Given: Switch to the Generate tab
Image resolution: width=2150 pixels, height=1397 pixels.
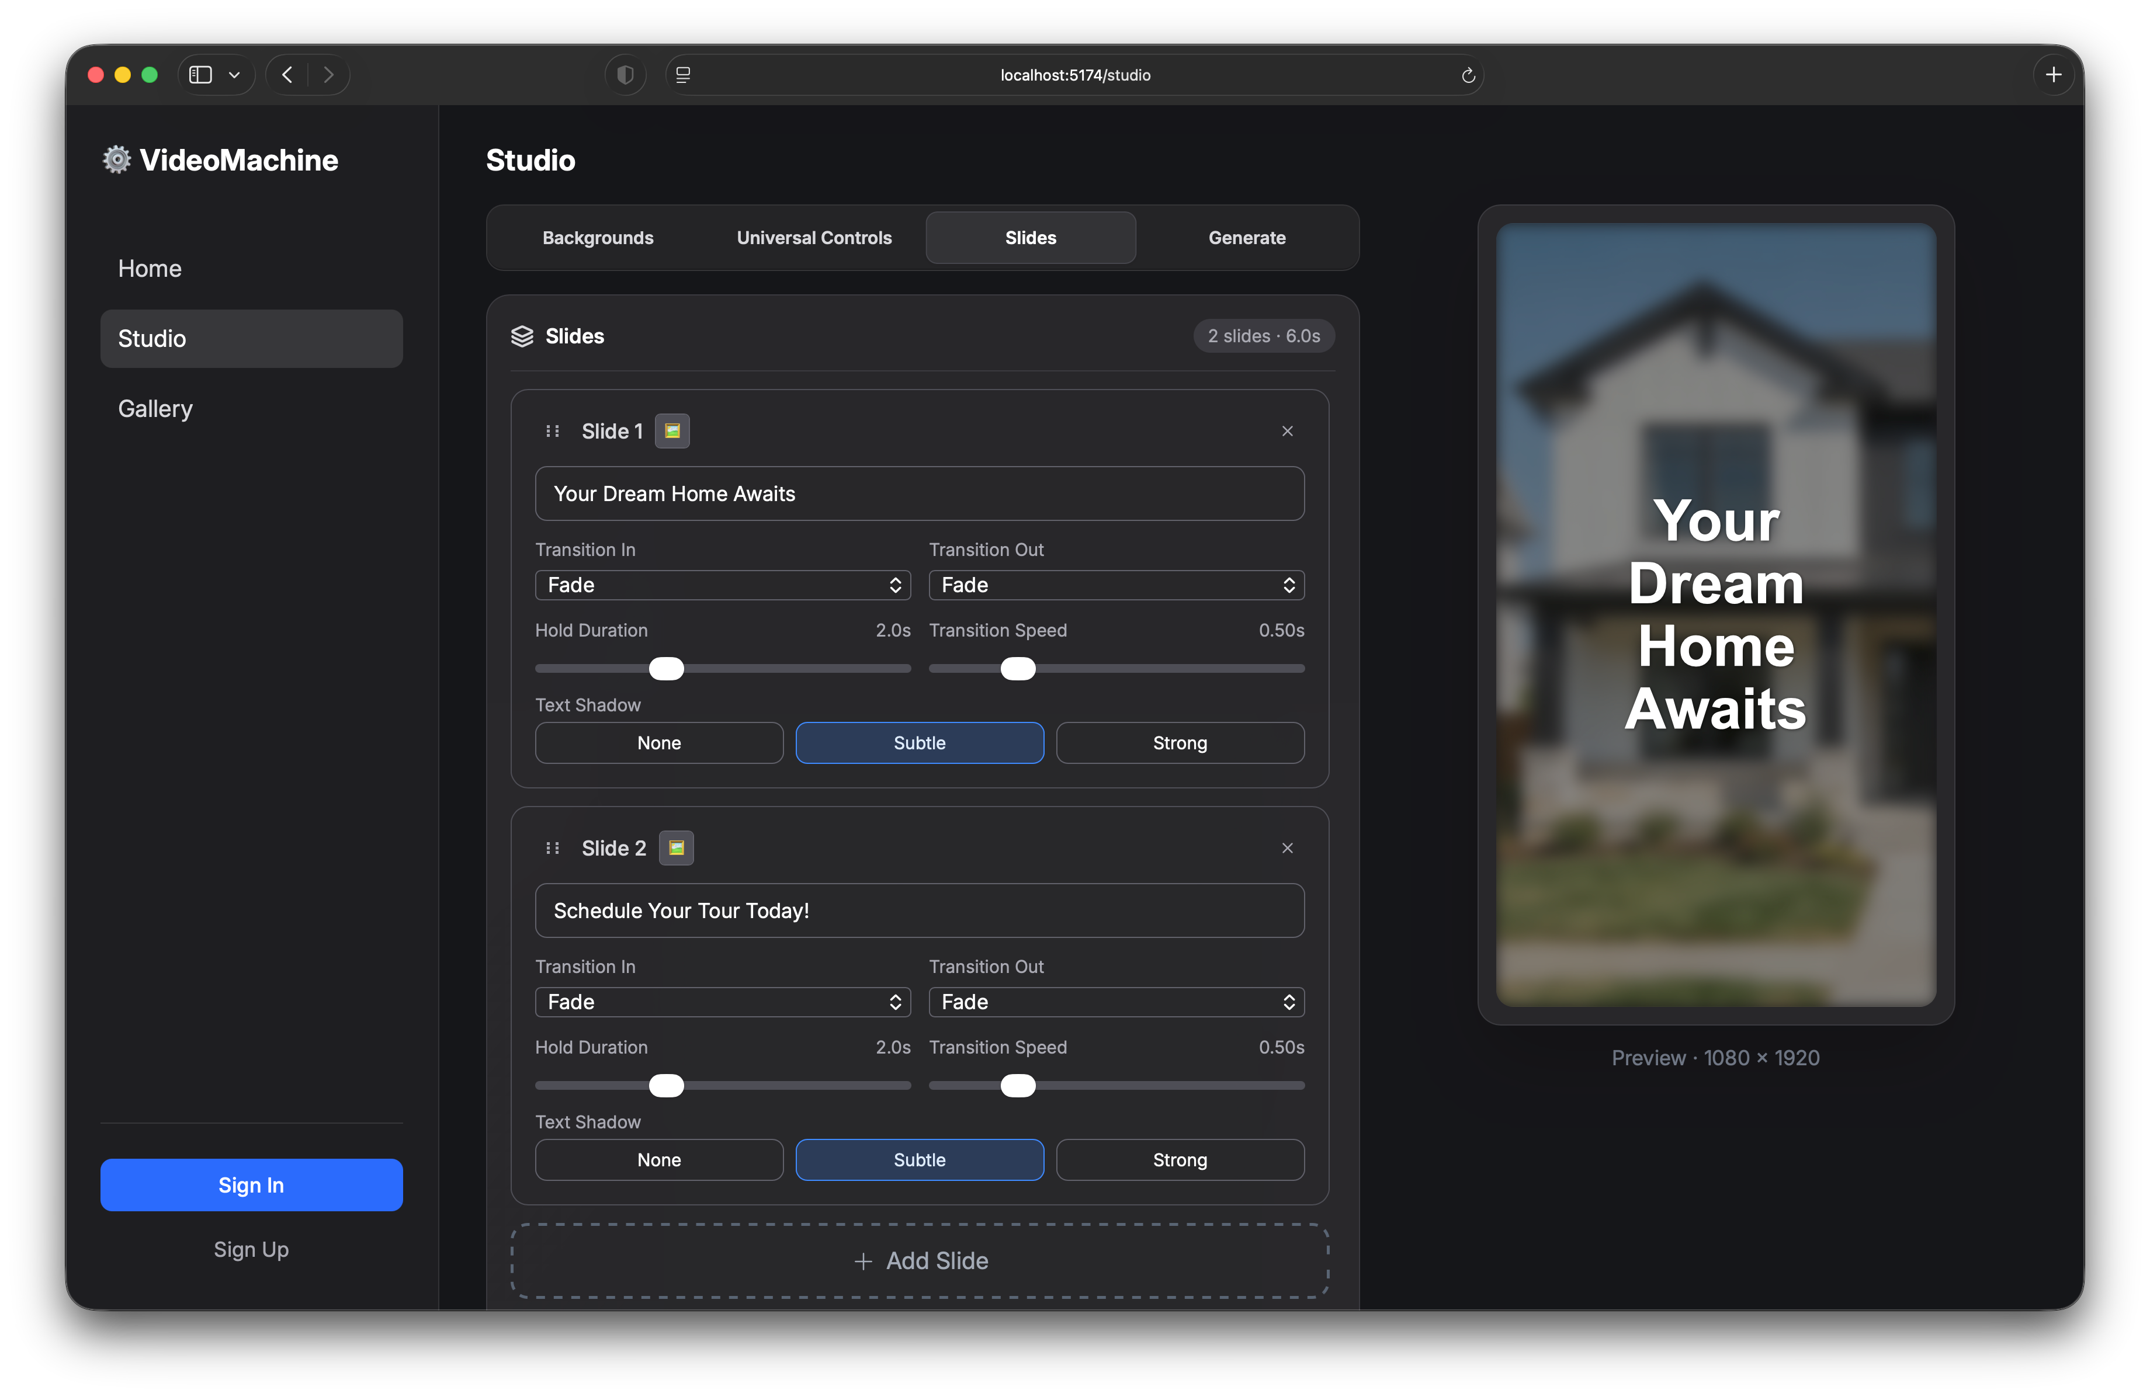Looking at the screenshot, I should point(1247,238).
